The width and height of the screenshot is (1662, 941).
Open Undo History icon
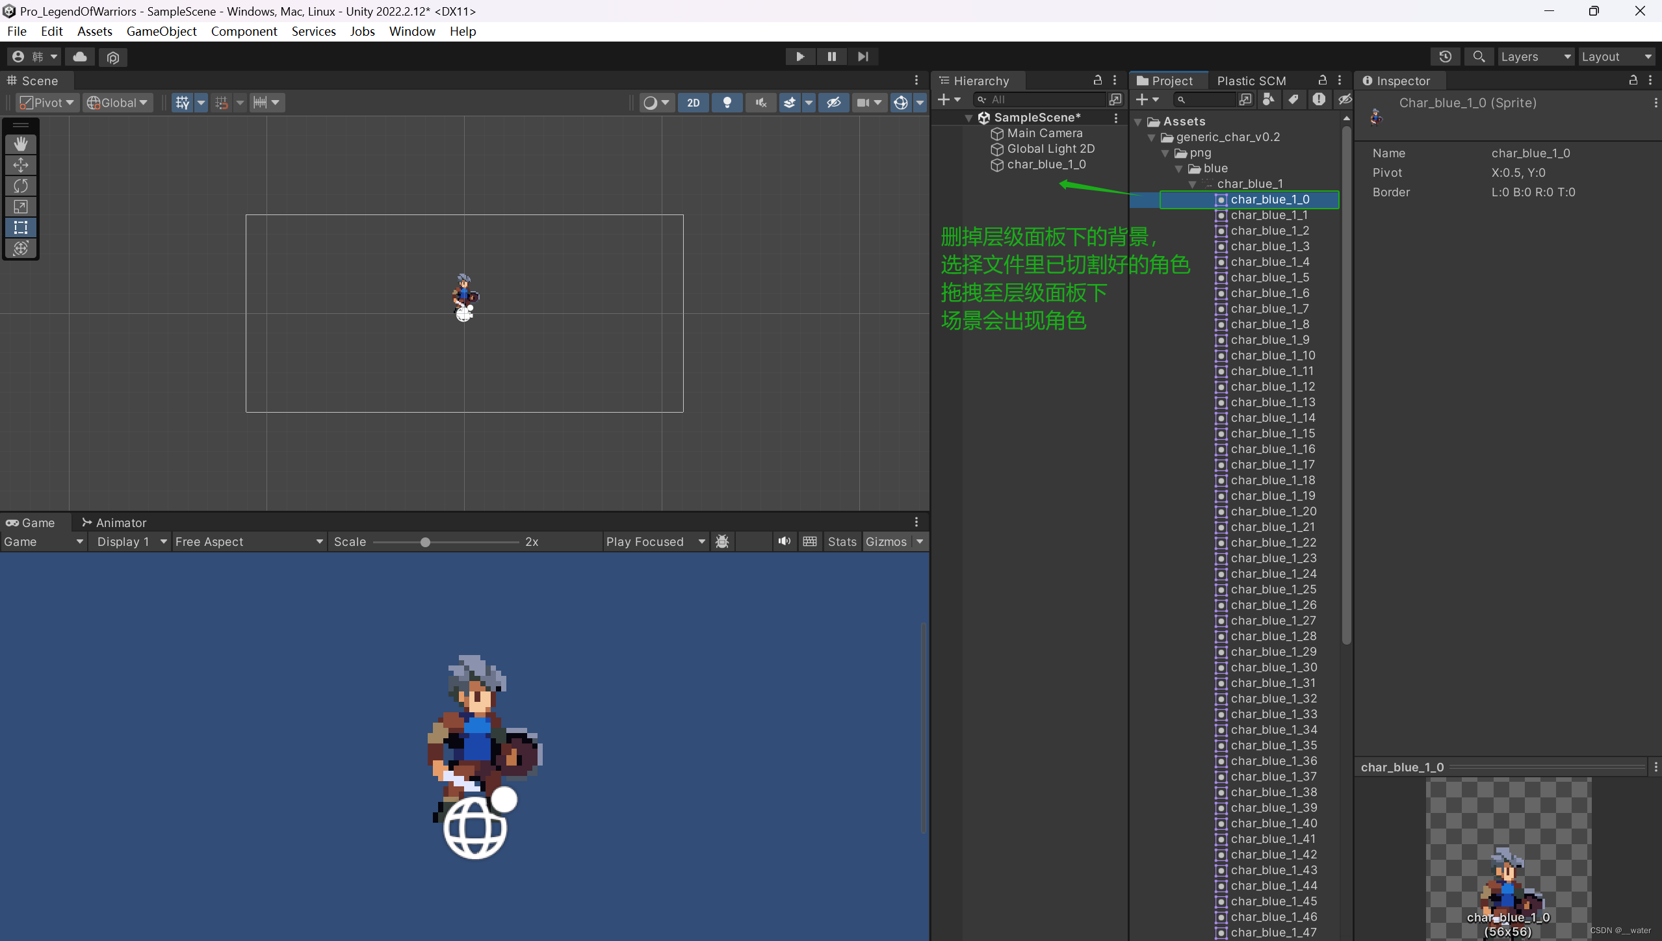(x=1445, y=57)
